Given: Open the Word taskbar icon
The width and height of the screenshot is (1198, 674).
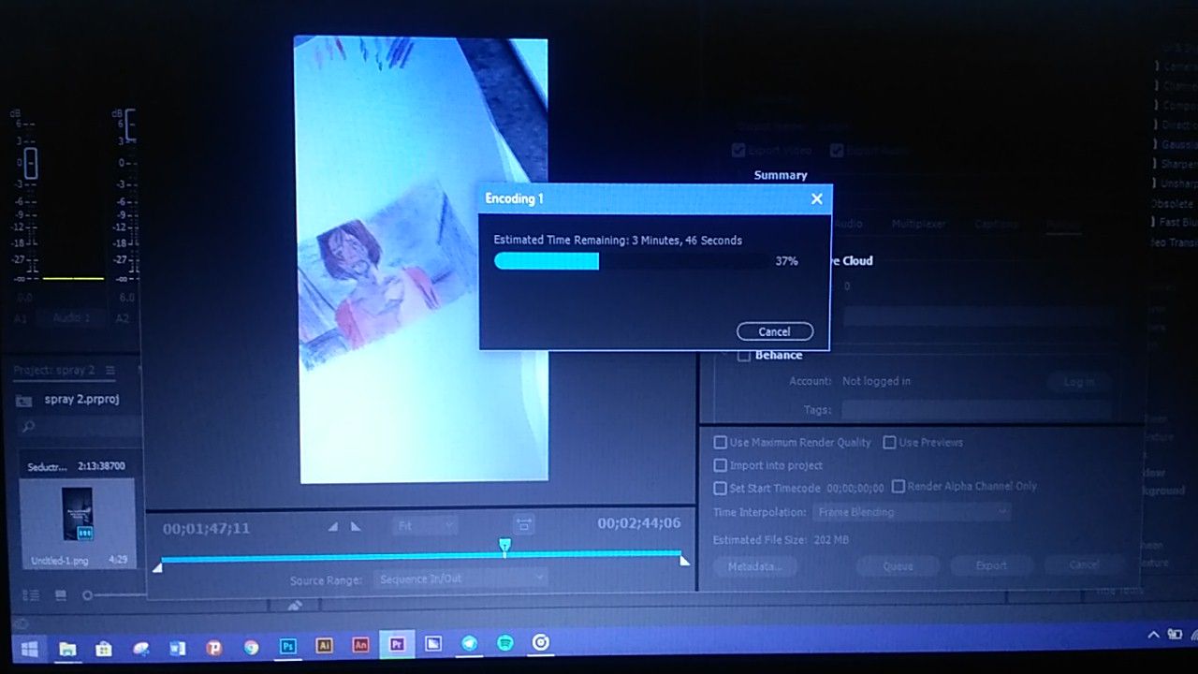Looking at the screenshot, I should pos(177,647).
